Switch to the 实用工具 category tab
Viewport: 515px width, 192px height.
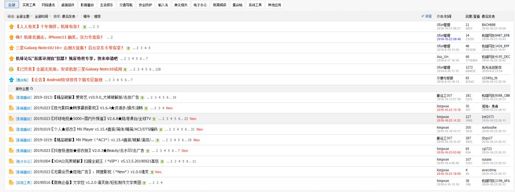[29, 5]
